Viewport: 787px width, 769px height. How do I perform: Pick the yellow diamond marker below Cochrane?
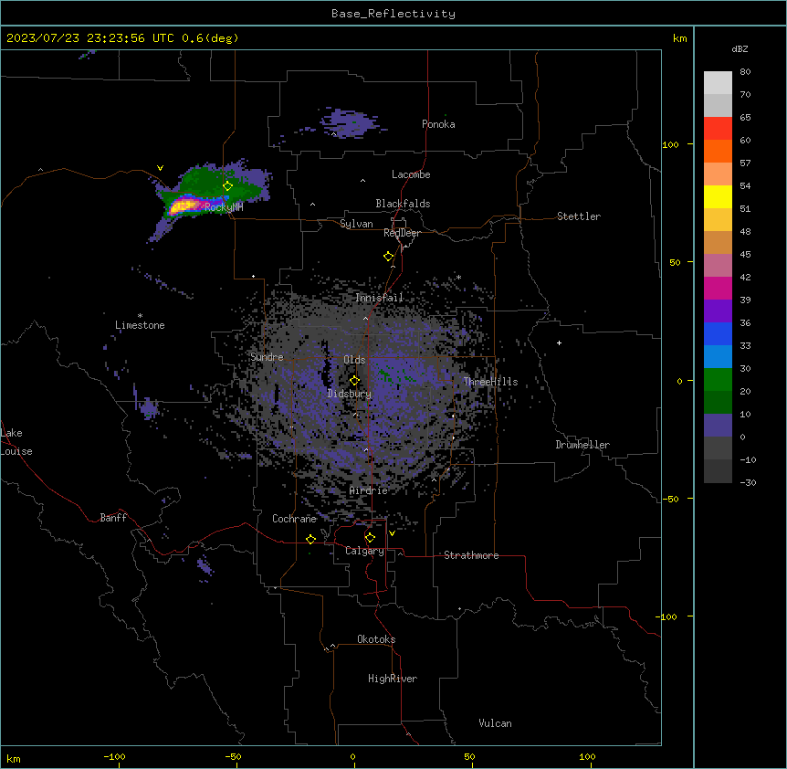(x=310, y=539)
